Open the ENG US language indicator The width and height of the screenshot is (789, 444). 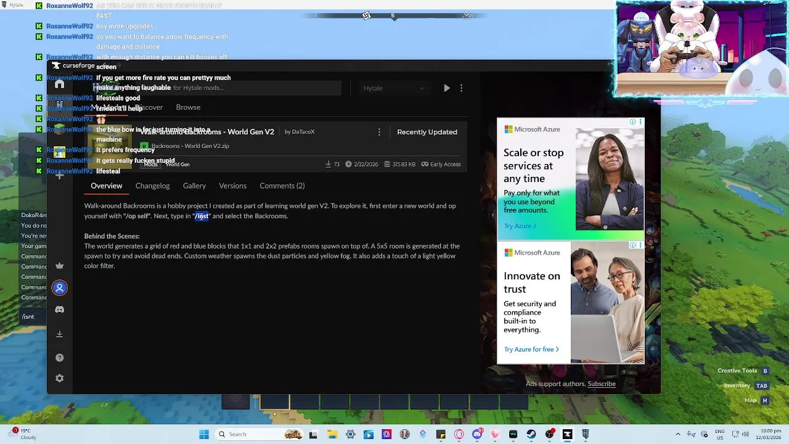pos(720,434)
